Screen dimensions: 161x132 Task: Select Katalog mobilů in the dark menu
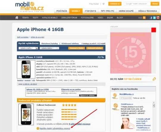pos(50,18)
